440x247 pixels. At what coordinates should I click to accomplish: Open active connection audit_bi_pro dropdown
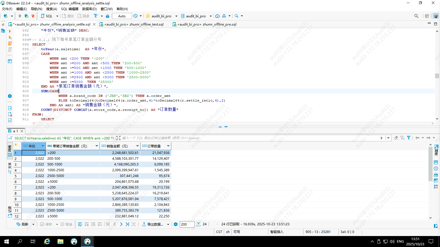click(x=176, y=16)
